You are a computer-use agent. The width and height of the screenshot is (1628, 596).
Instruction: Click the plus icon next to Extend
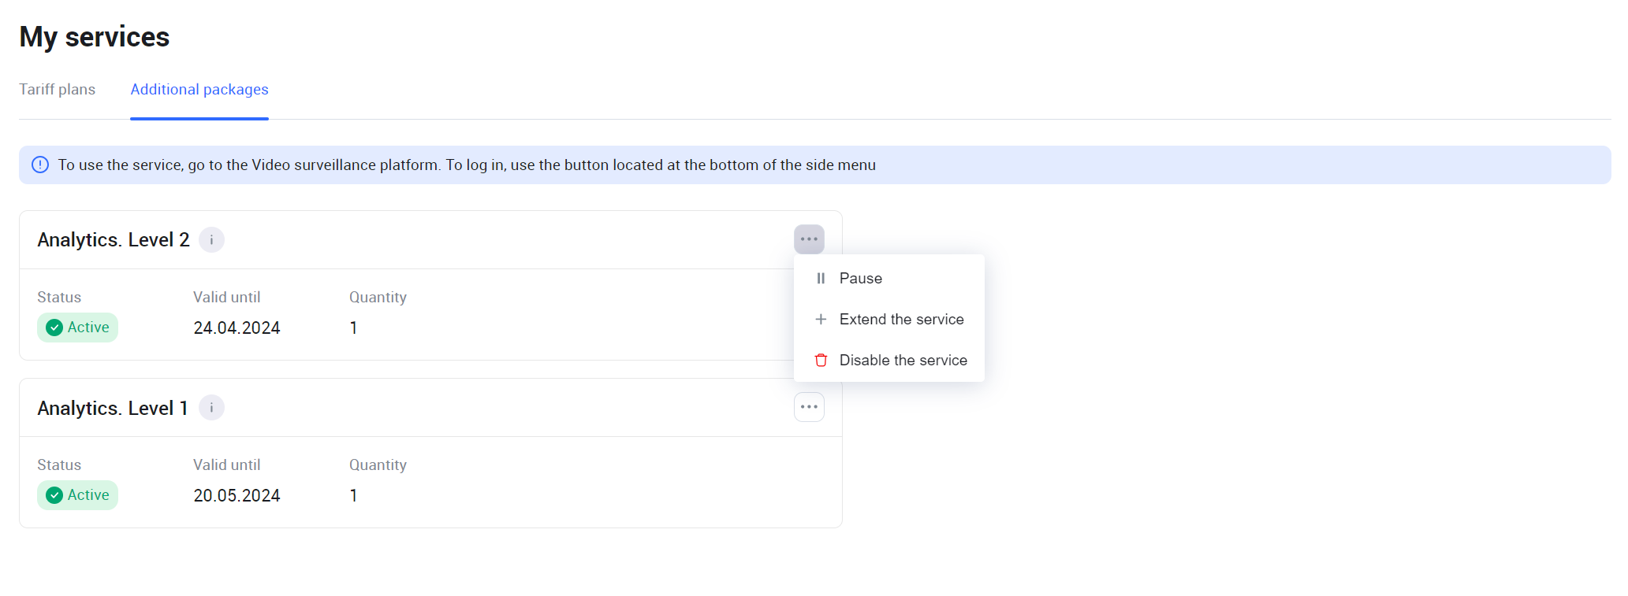pyautogui.click(x=821, y=319)
